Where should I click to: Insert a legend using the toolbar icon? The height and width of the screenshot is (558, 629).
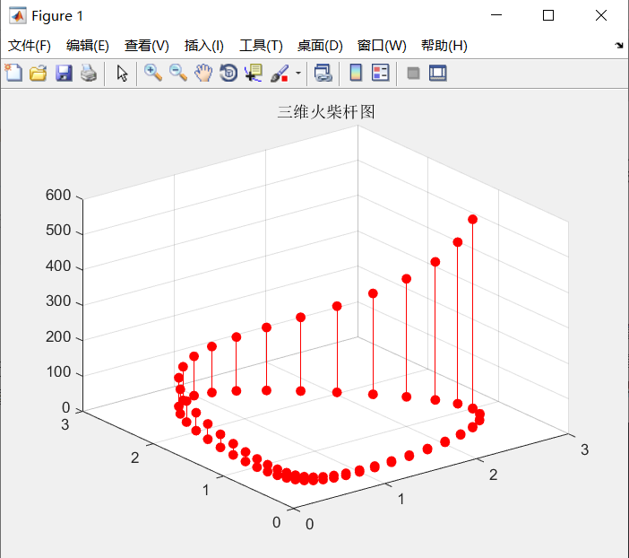380,74
